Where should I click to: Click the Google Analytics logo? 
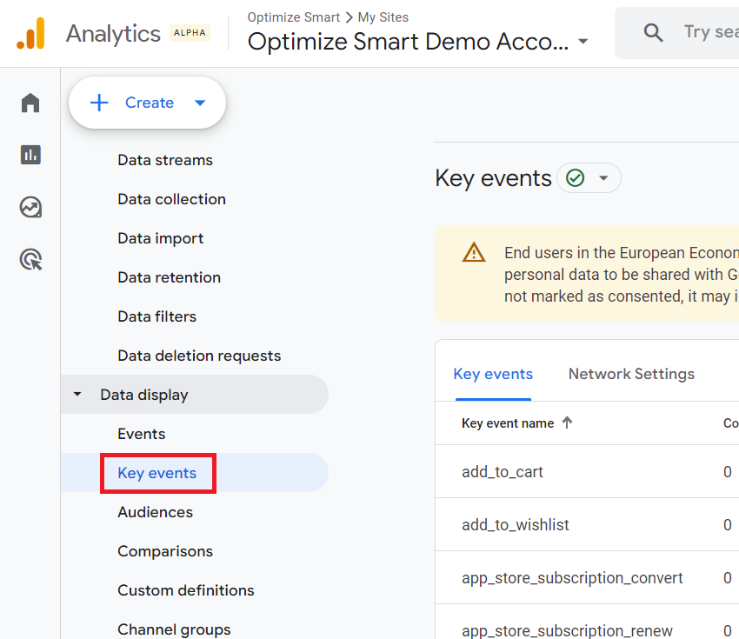pos(30,33)
